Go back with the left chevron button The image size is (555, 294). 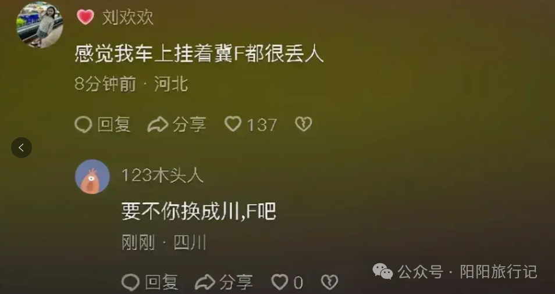pyautogui.click(x=22, y=148)
